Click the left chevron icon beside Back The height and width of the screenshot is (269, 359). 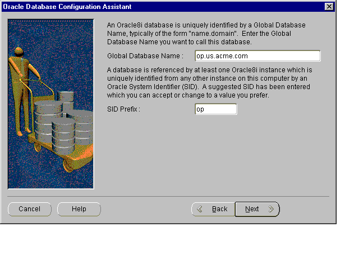click(x=200, y=209)
